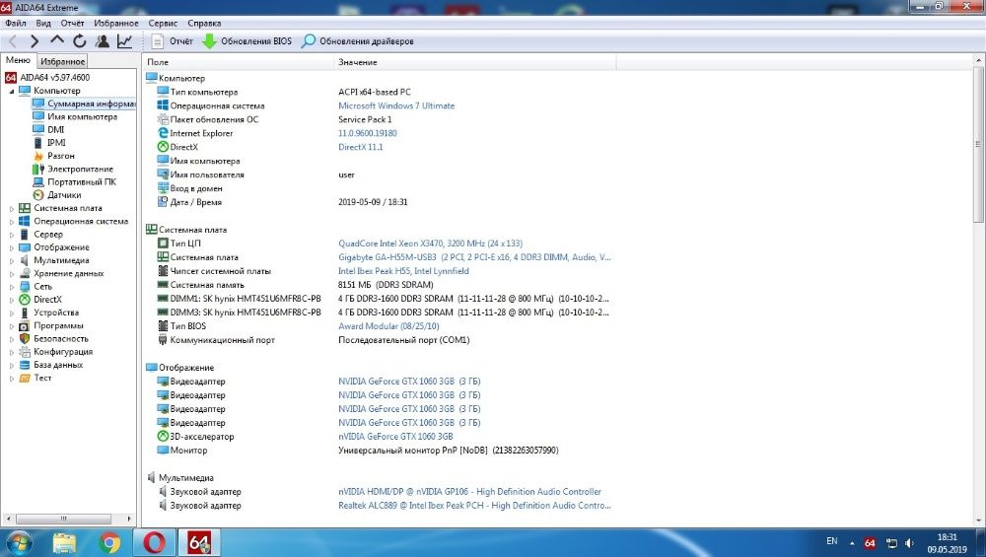Click the main panel vertical scrollbar thumb

978,145
